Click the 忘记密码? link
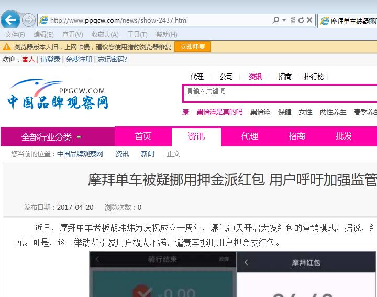Image resolution: width=377 pixels, height=297 pixels. 112,59
